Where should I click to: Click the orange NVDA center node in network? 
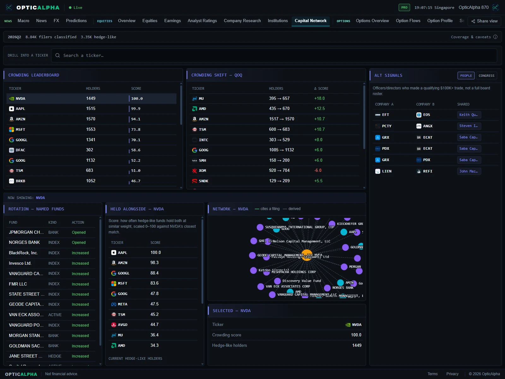click(x=307, y=255)
